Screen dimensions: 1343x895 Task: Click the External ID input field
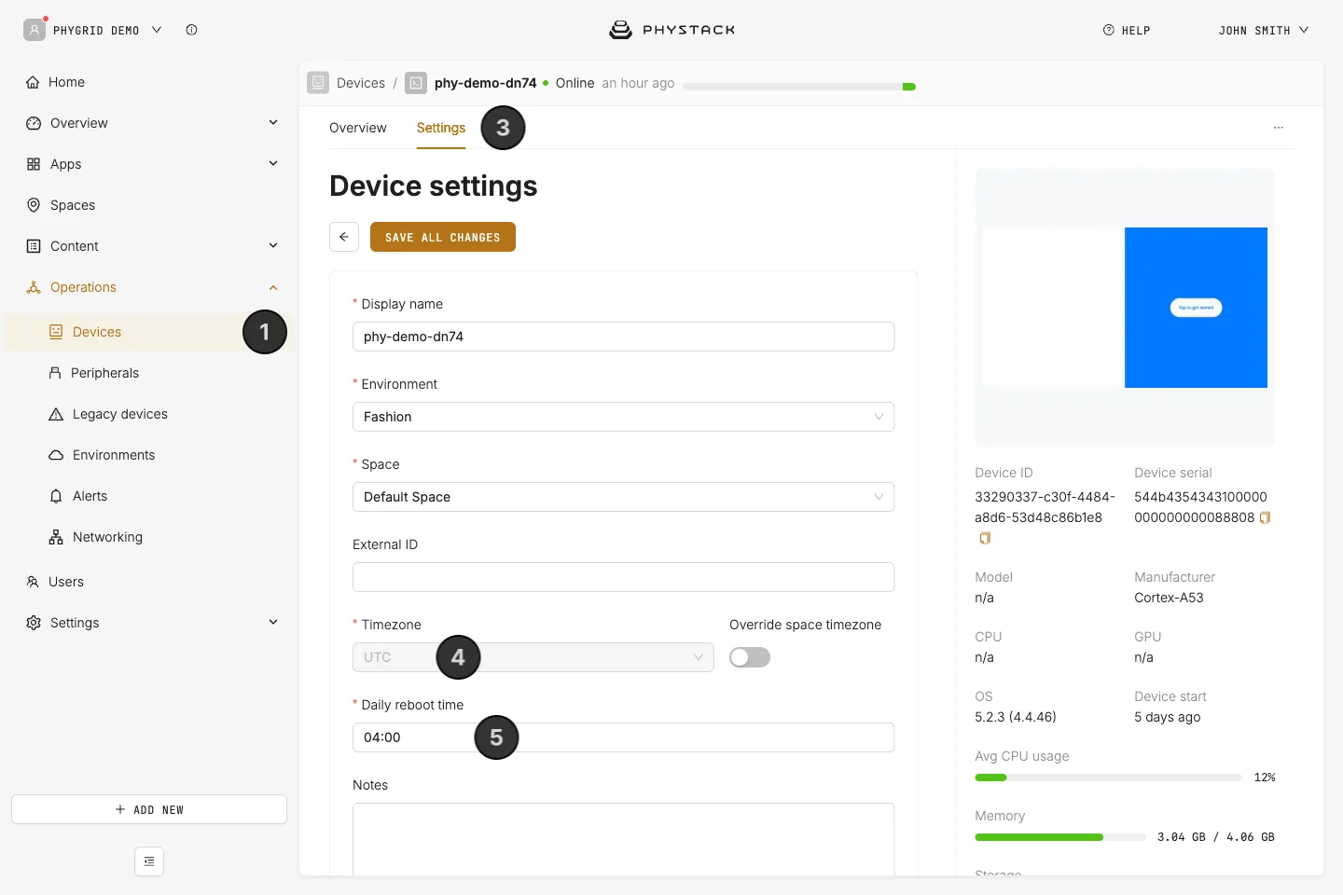pyautogui.click(x=623, y=577)
